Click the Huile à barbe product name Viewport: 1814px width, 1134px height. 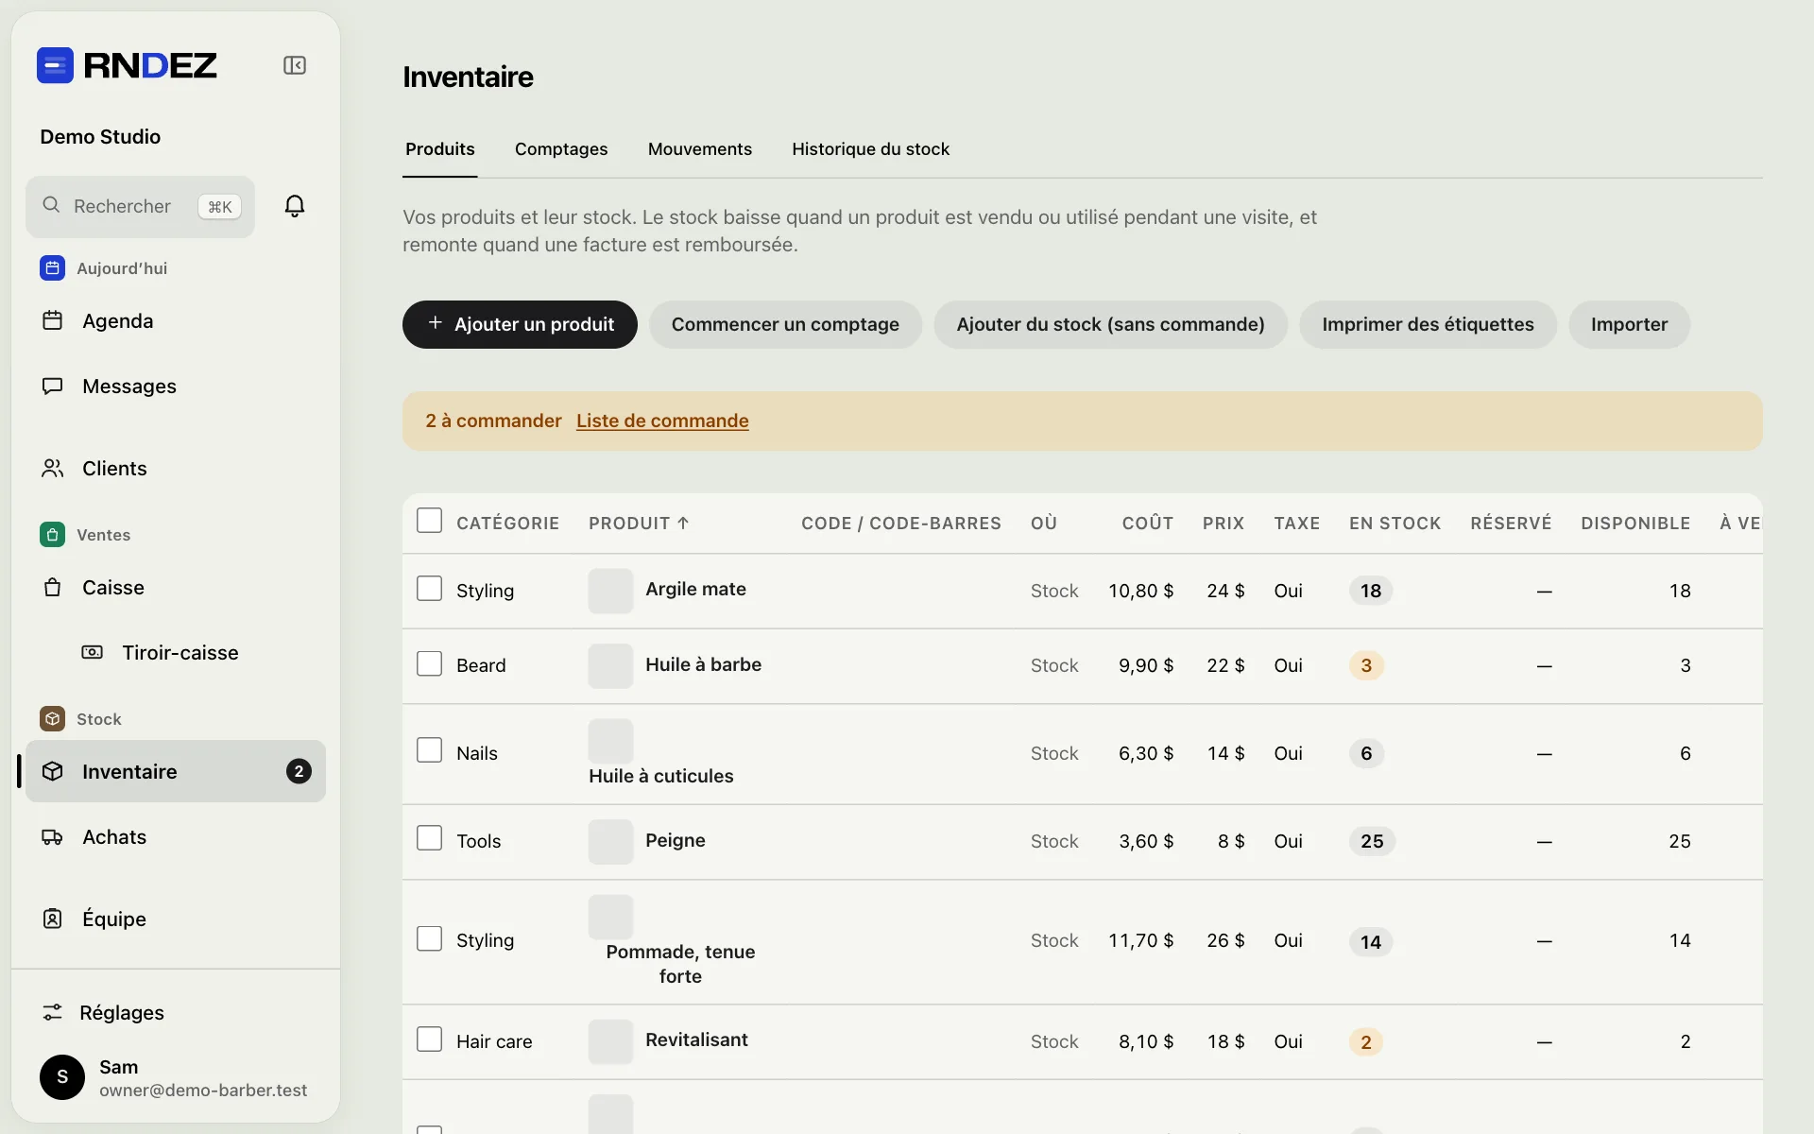[x=703, y=664]
